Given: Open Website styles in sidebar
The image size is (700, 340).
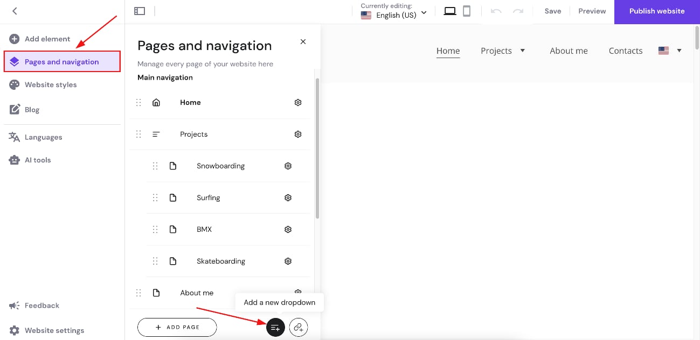Looking at the screenshot, I should point(51,84).
